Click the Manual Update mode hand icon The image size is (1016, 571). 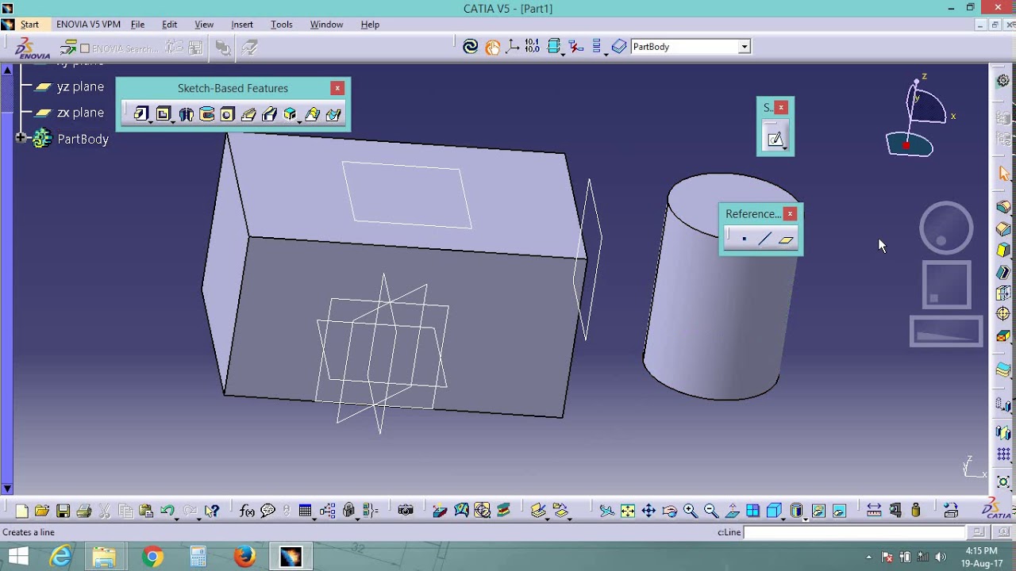[x=492, y=47]
